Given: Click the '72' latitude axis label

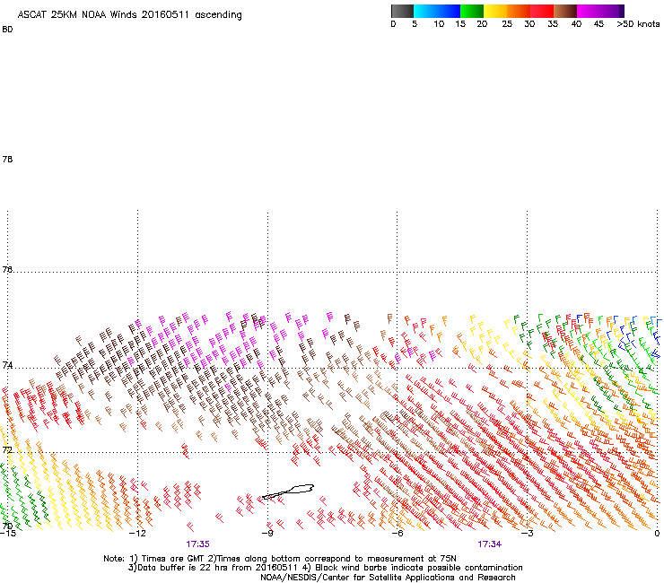Looking at the screenshot, I should (x=7, y=449).
